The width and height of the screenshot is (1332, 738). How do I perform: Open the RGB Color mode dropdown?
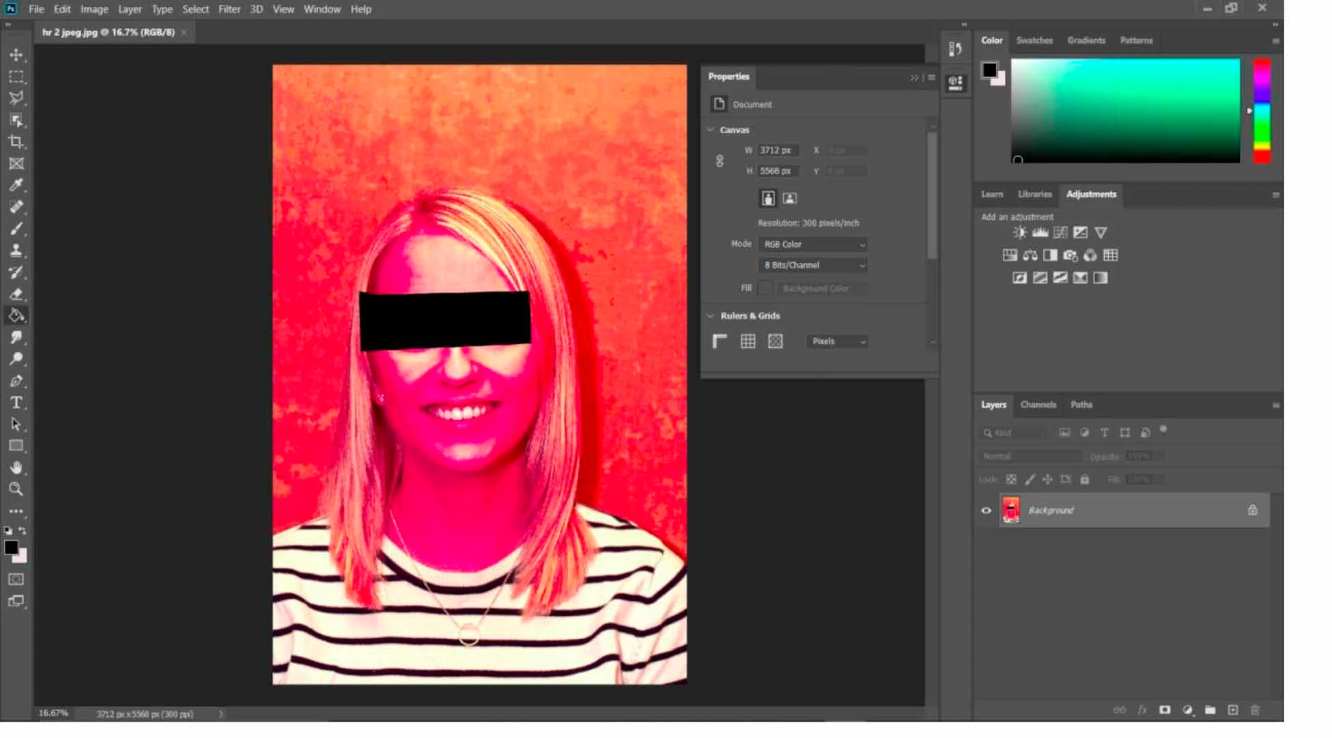(x=812, y=244)
